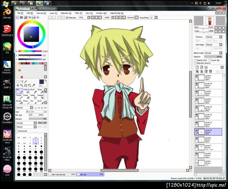Select the Layer2 row
Viewport: 228px width, 189px height.
pyautogui.click(x=208, y=101)
